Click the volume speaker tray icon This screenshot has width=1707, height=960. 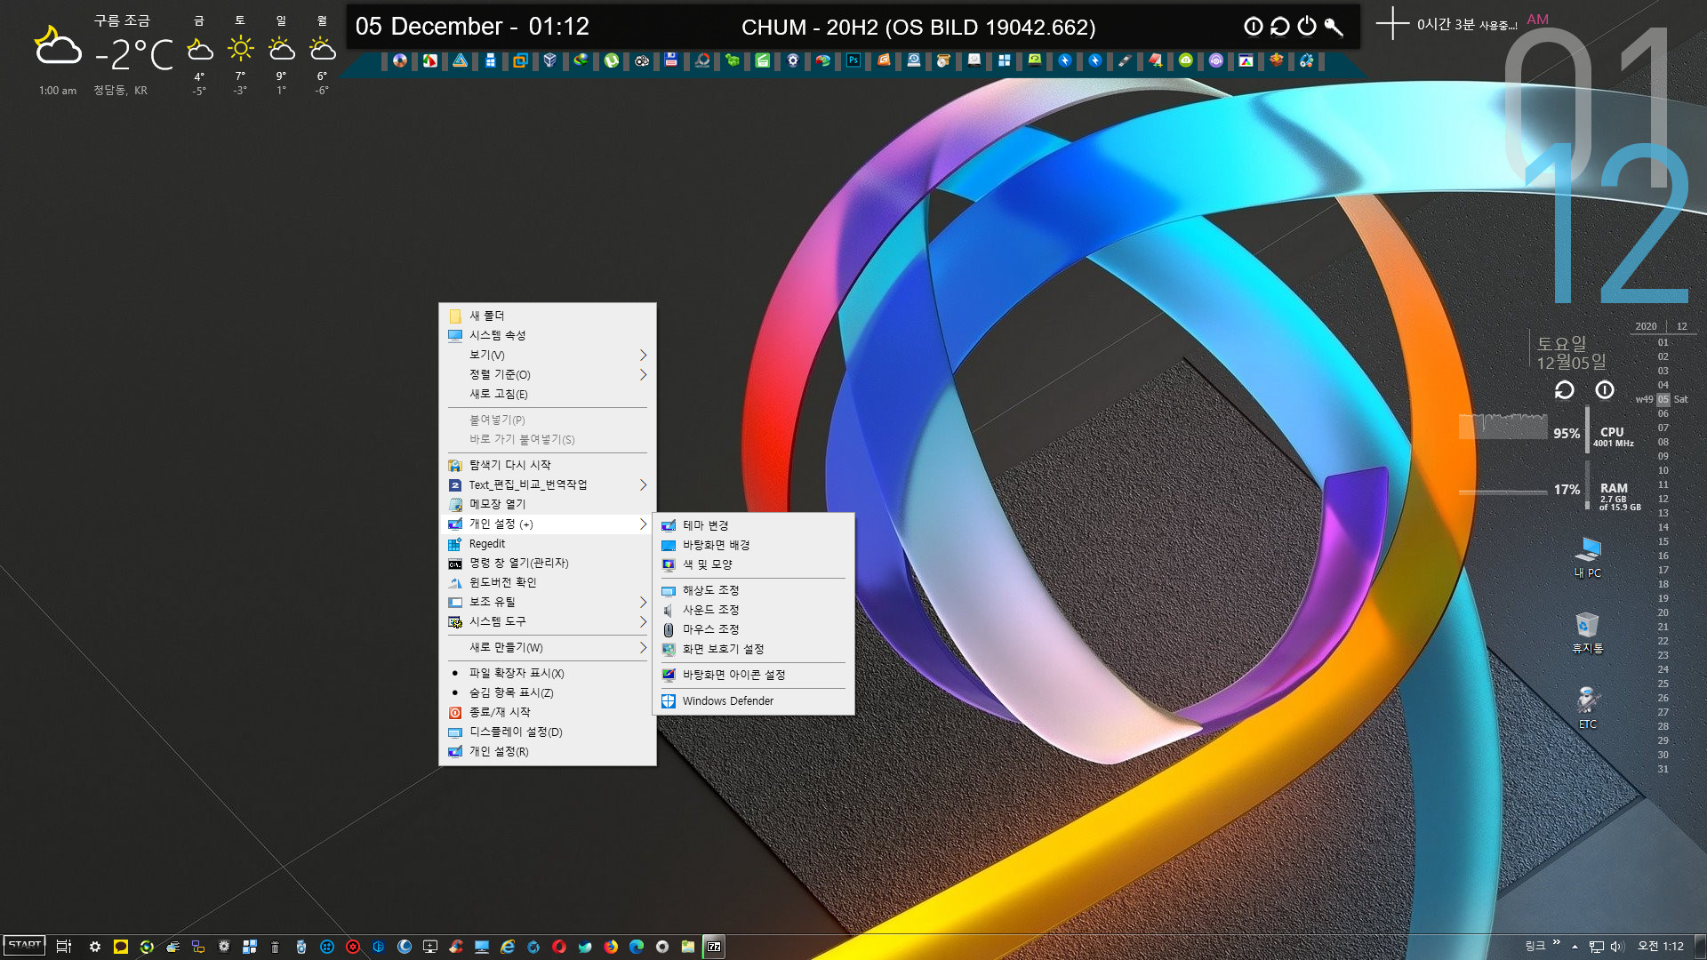(1617, 947)
